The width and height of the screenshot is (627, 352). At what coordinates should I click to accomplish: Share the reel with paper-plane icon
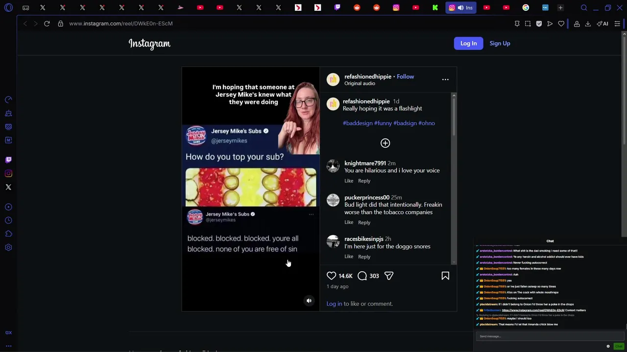pyautogui.click(x=388, y=276)
